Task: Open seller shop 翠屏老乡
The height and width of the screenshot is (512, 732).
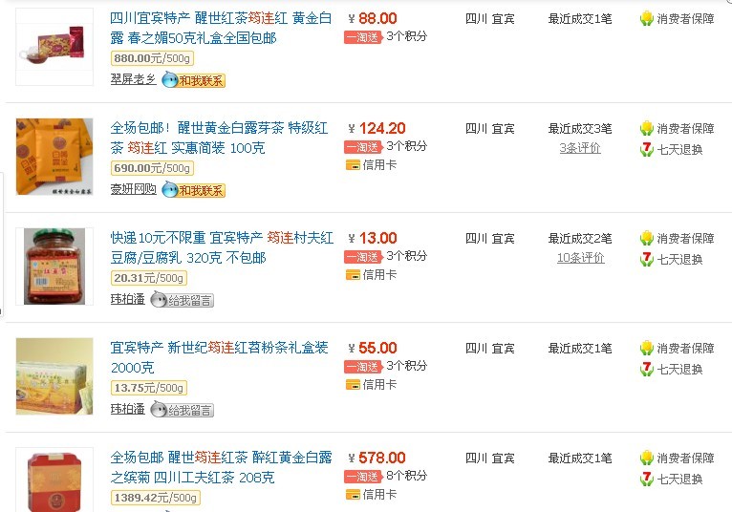Action: click(x=133, y=79)
